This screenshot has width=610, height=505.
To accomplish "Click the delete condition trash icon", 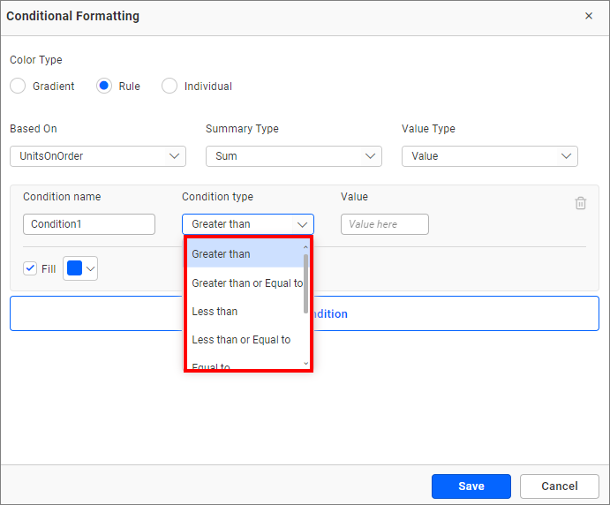I will [581, 203].
